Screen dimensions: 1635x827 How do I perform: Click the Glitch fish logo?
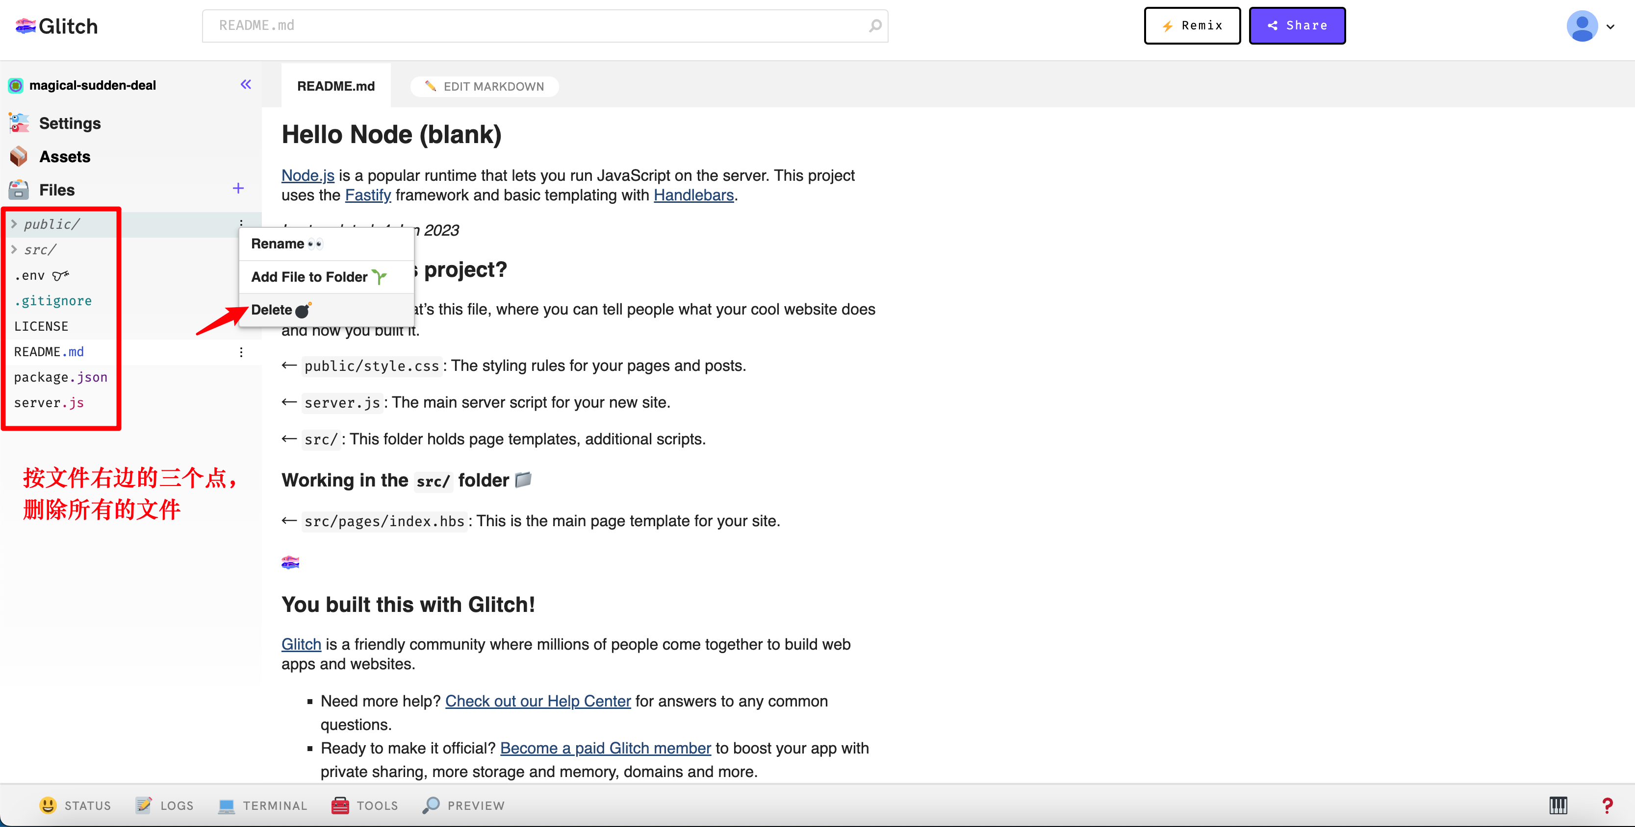point(56,26)
